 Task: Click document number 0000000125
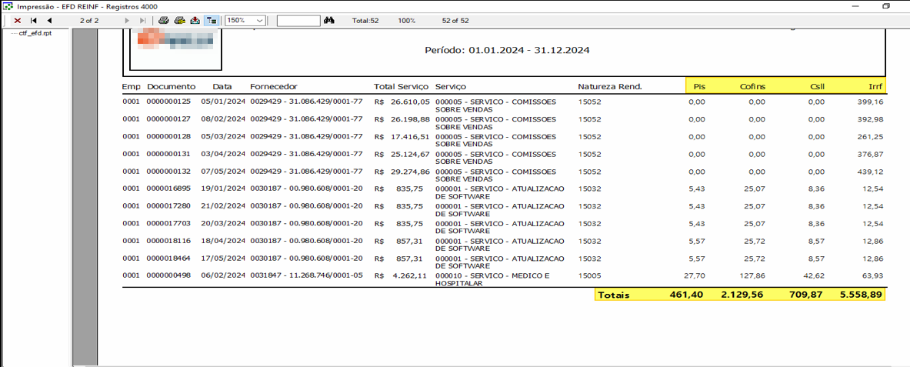[168, 102]
